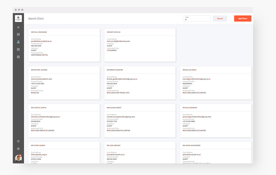This screenshot has width=276, height=175.
Task: Click the hotel logo in sidebar
Action: pos(18,18)
